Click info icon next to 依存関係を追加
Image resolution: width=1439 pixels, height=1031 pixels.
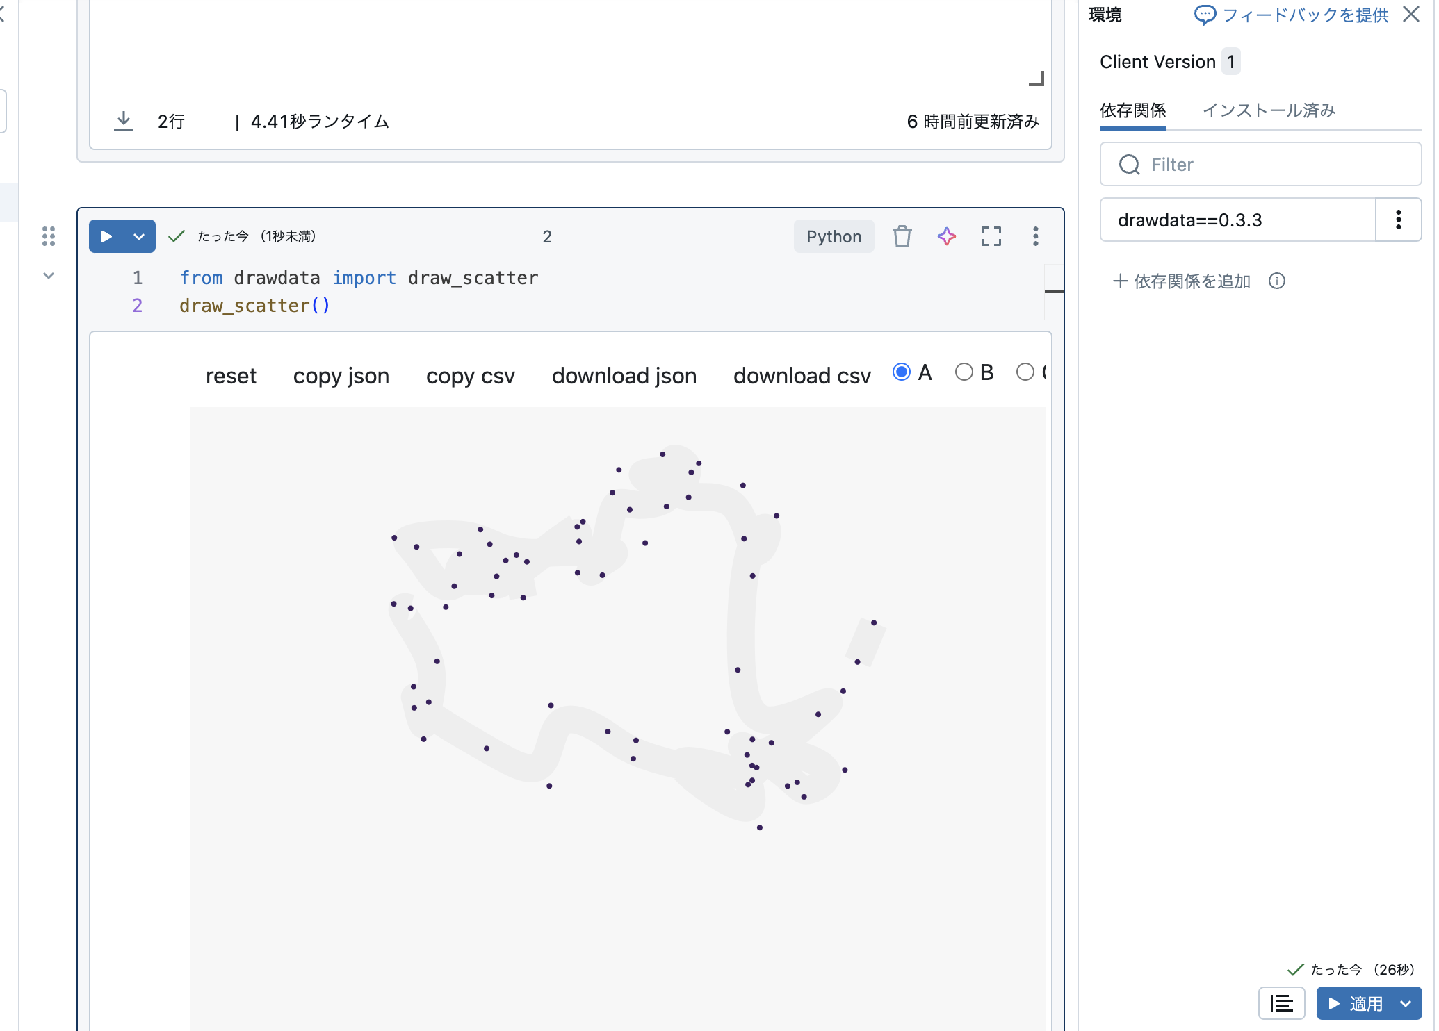[1276, 281]
